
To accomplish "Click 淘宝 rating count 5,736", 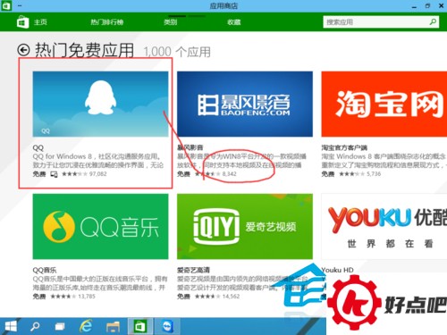I will (x=374, y=174).
